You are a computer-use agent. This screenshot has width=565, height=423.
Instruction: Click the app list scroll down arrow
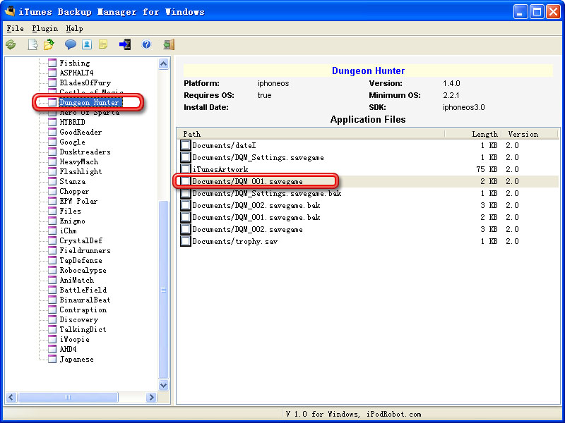tap(164, 385)
